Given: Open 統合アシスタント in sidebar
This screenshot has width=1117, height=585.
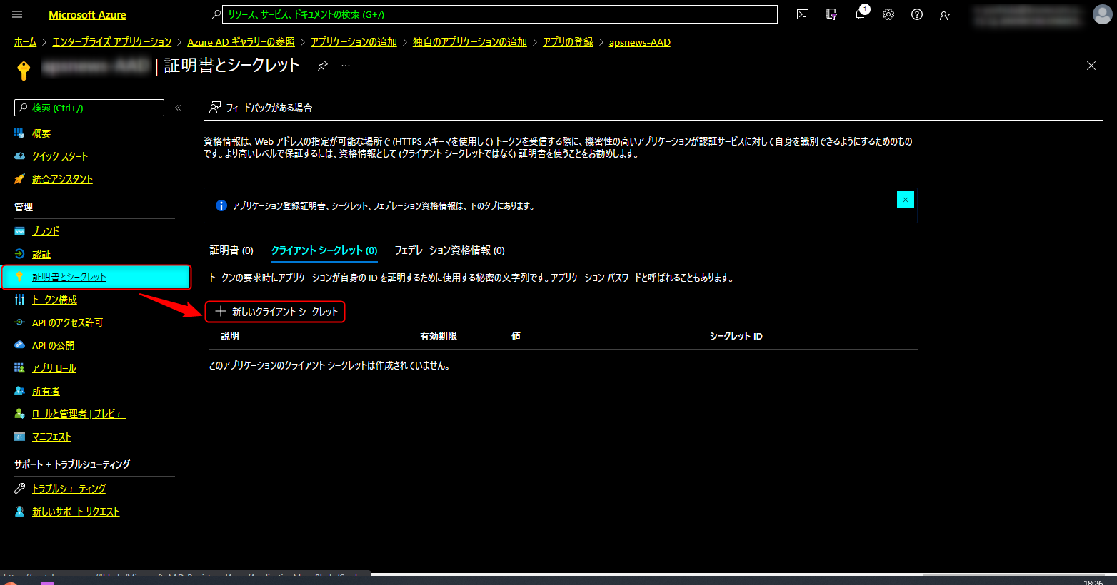Looking at the screenshot, I should click(62, 179).
